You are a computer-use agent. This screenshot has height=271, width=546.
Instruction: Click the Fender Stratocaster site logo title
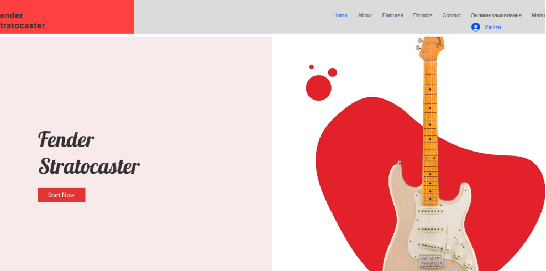22,20
